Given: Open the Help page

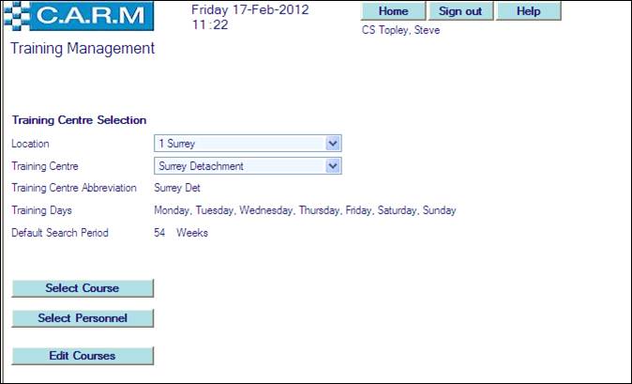Looking at the screenshot, I should pyautogui.click(x=528, y=11).
